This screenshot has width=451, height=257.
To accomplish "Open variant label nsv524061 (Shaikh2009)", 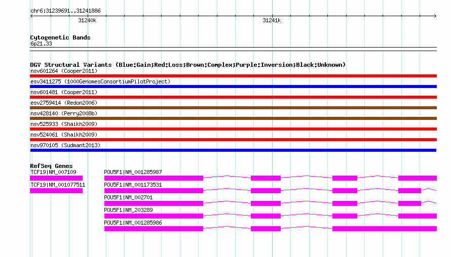I will (64, 135).
